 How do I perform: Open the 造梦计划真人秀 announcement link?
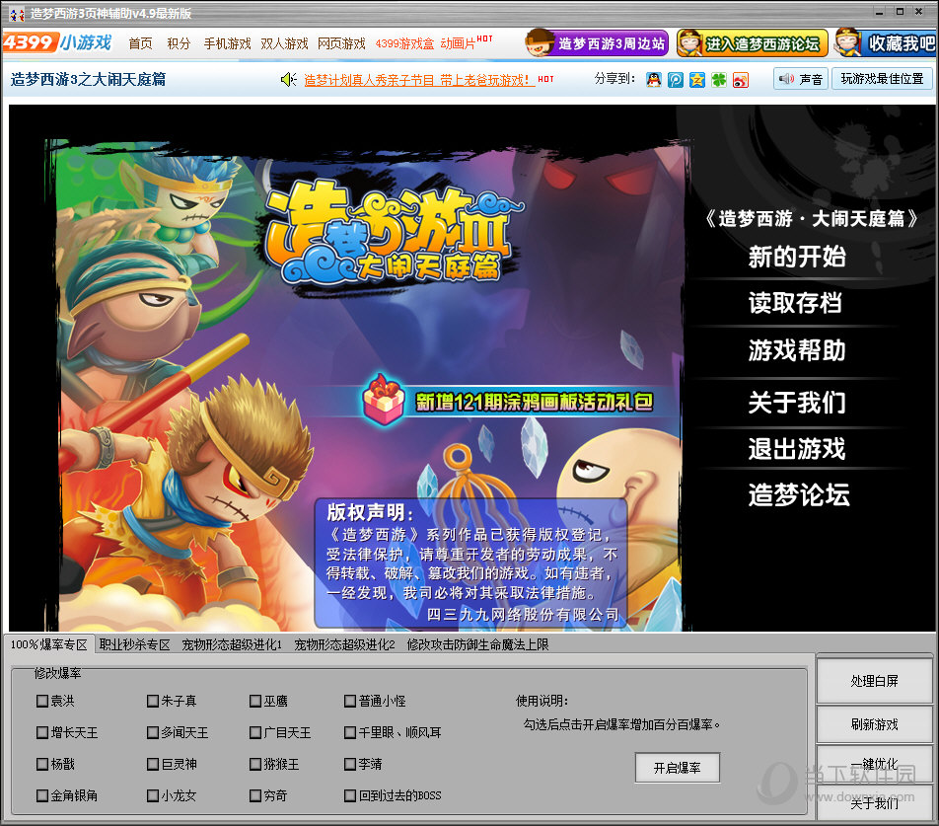[419, 80]
